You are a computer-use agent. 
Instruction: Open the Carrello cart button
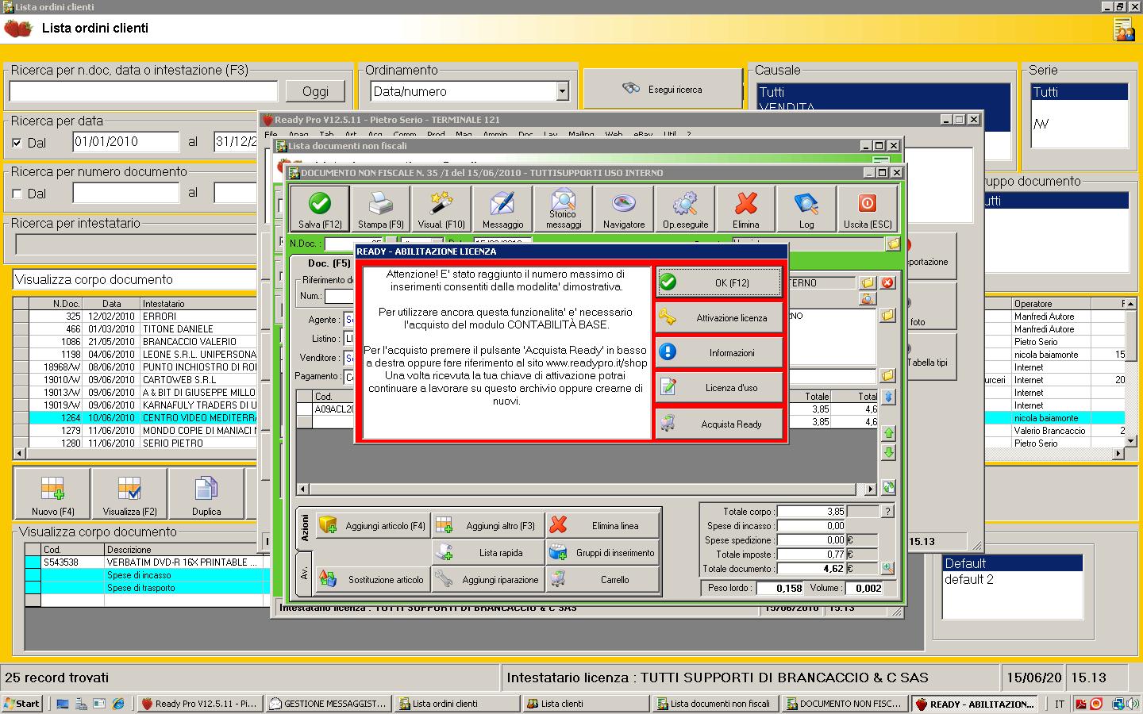602,579
